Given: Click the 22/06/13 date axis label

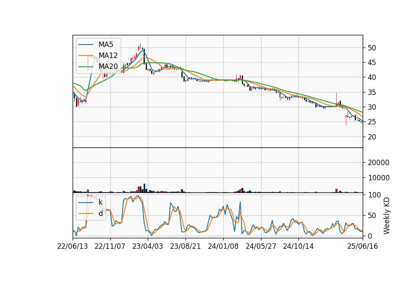Looking at the screenshot, I should tap(73, 246).
